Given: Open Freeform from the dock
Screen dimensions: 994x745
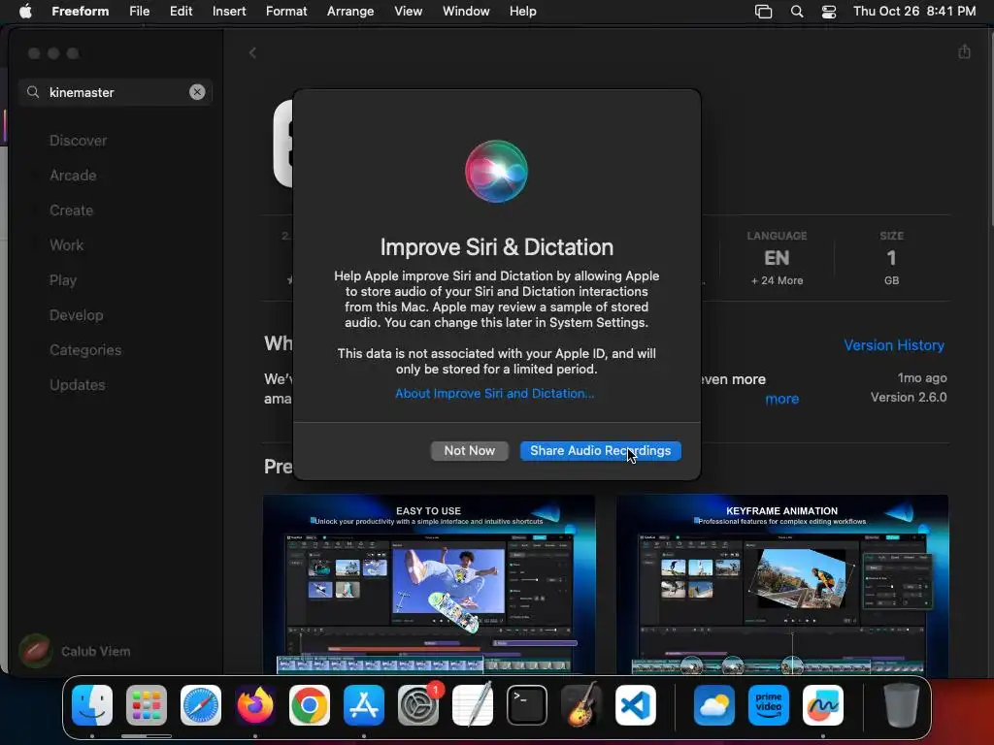Looking at the screenshot, I should 823,705.
